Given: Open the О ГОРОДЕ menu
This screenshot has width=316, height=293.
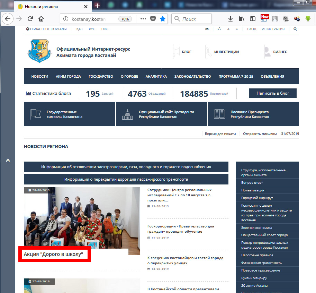Looking at the screenshot, I should click(x=129, y=77).
